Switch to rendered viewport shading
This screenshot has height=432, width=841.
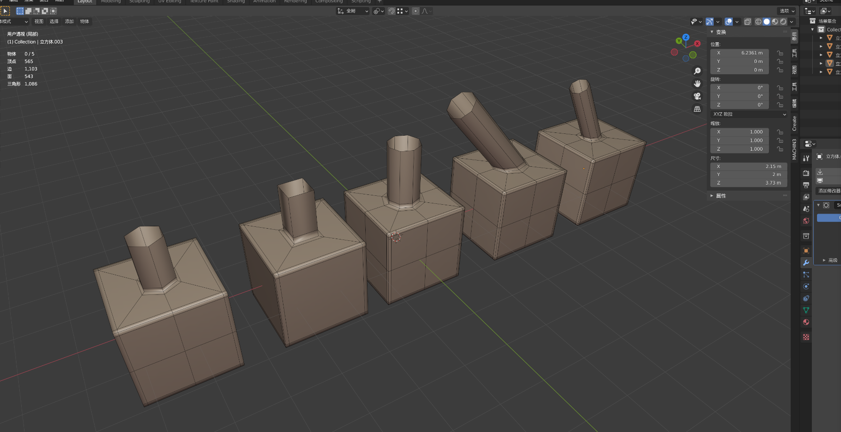[x=783, y=22]
